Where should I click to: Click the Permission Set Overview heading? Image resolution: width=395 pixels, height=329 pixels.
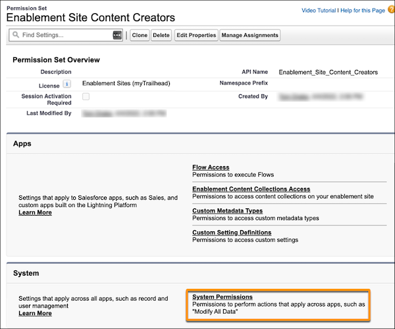coord(56,60)
